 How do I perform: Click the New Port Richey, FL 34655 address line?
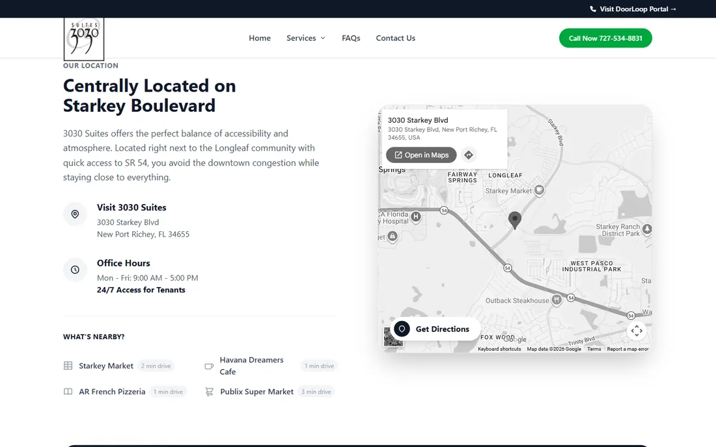coord(143,234)
